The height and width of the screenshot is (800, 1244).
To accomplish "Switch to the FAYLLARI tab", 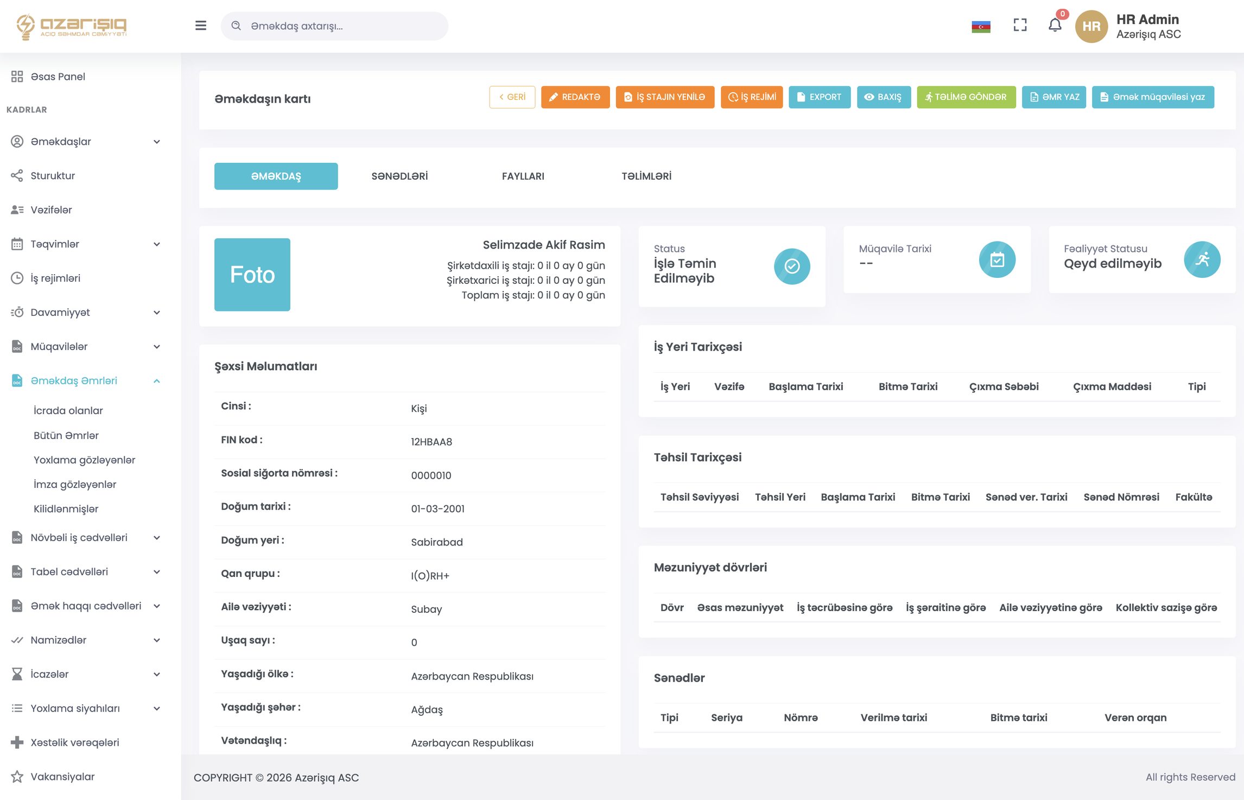I will point(523,176).
